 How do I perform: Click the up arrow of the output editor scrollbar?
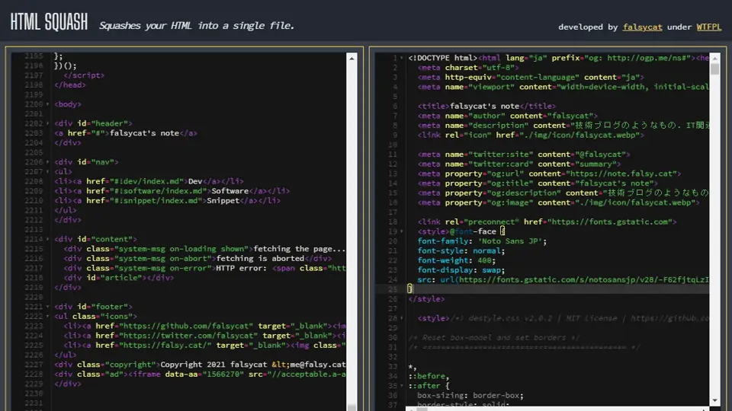714,59
